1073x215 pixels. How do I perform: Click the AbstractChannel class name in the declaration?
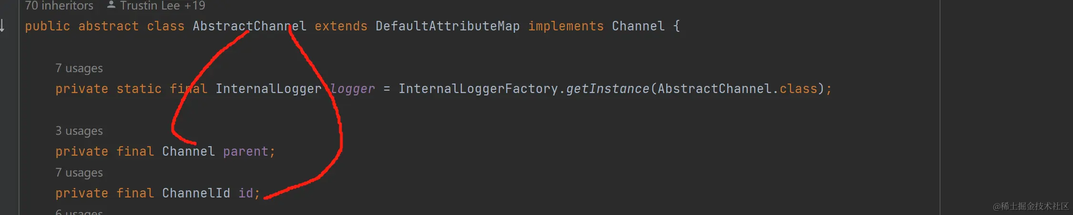coord(249,26)
